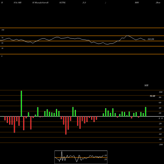Image resolution: width=164 pixels, height=164 pixels.
Task: Click the 50 label on RSI axis
Action: coord(2,43)
